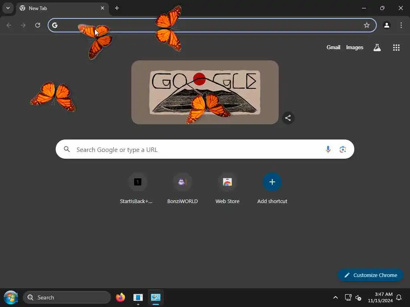Open the blue window app on taskbar
Image resolution: width=410 pixels, height=307 pixels.
coord(138,297)
